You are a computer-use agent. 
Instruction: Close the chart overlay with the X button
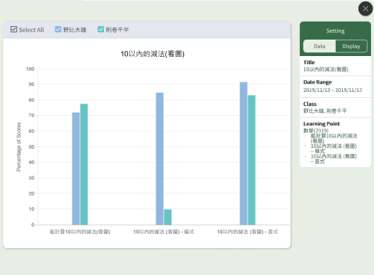click(365, 9)
